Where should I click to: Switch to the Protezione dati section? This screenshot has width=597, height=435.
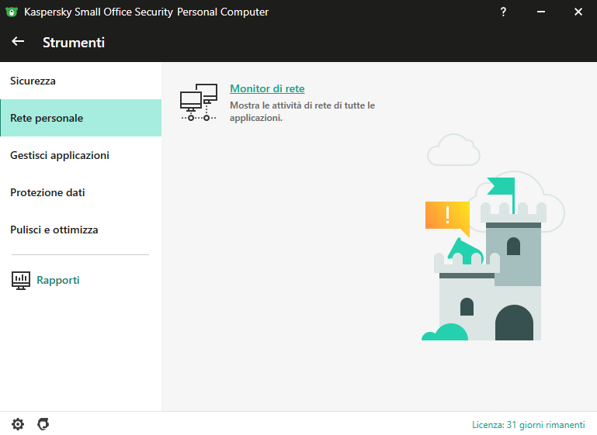(x=81, y=192)
